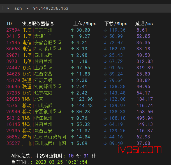Select server ID 4575
Image resolution: width=171 pixels, height=165 pixels.
tap(12, 105)
